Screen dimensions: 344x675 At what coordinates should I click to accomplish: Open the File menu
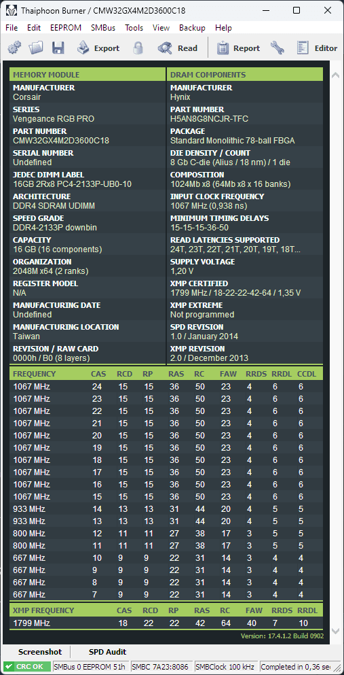(12, 28)
